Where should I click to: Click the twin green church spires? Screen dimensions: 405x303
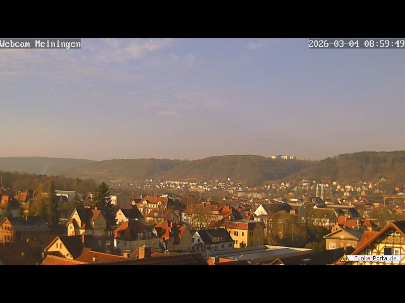coord(320,190)
